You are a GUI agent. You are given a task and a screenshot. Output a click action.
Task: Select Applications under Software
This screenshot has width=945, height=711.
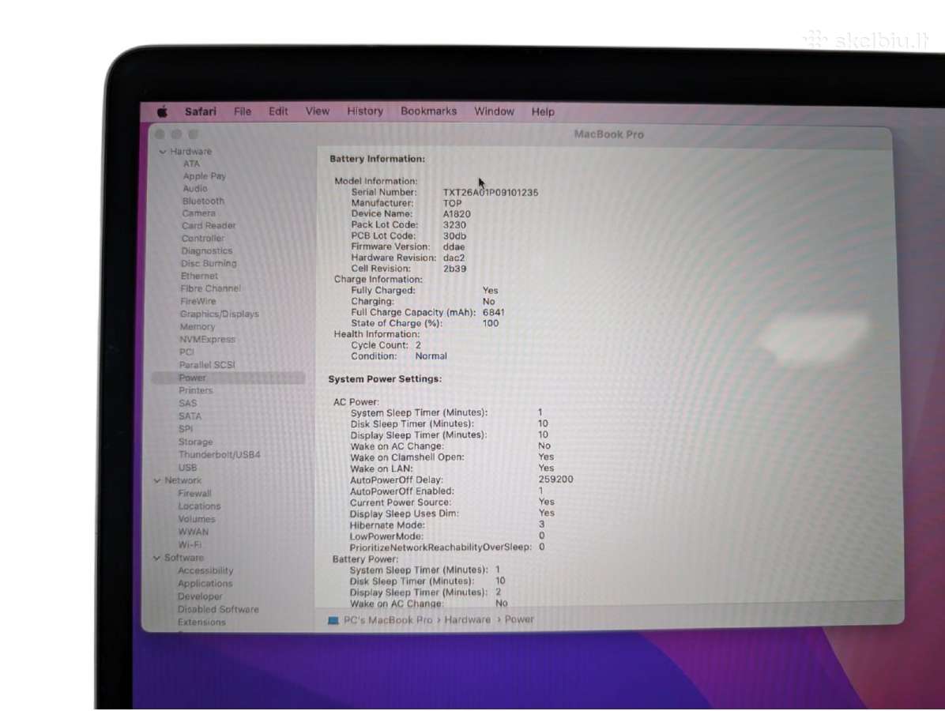click(x=205, y=584)
